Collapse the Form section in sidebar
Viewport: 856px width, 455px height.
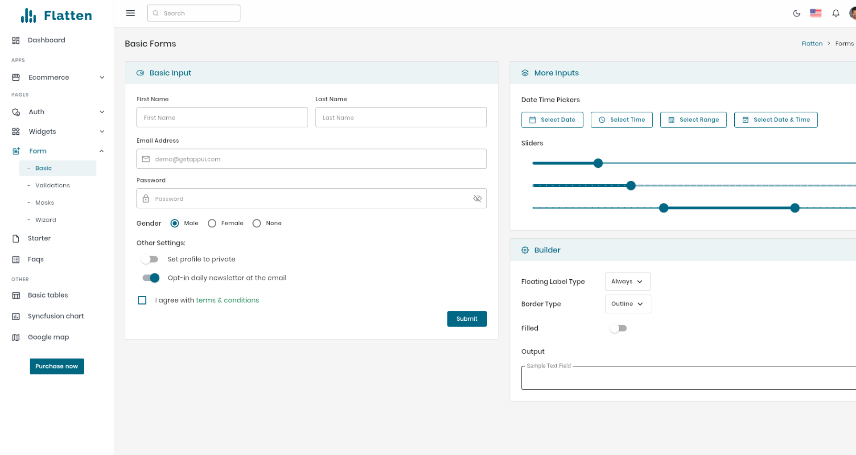click(102, 151)
